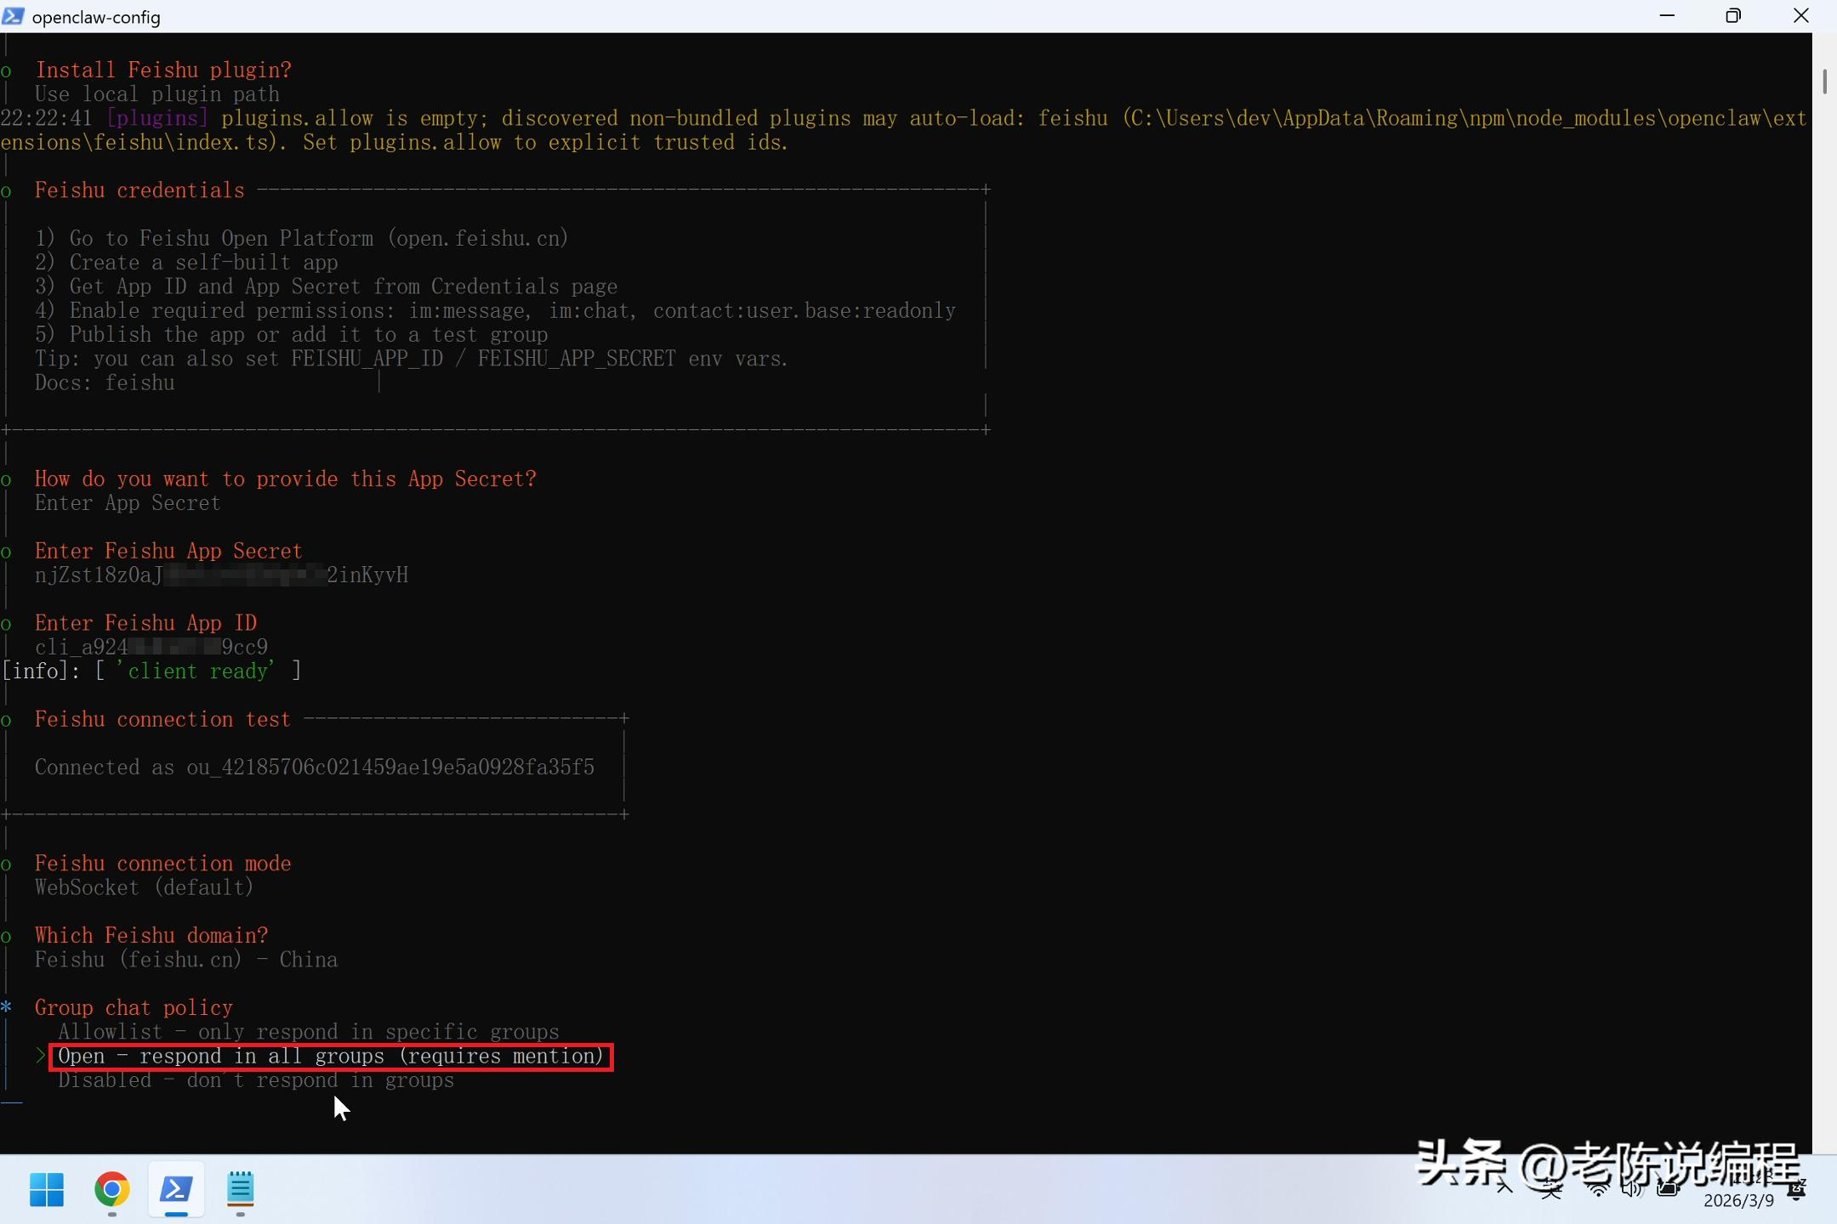
Task: Click the openclaw-config window title
Action: pyautogui.click(x=95, y=17)
